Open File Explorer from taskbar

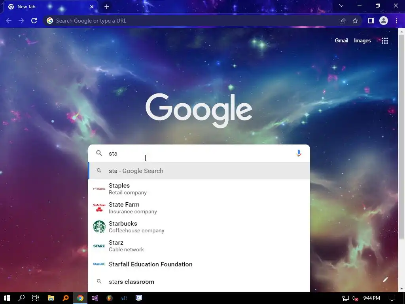click(51, 298)
